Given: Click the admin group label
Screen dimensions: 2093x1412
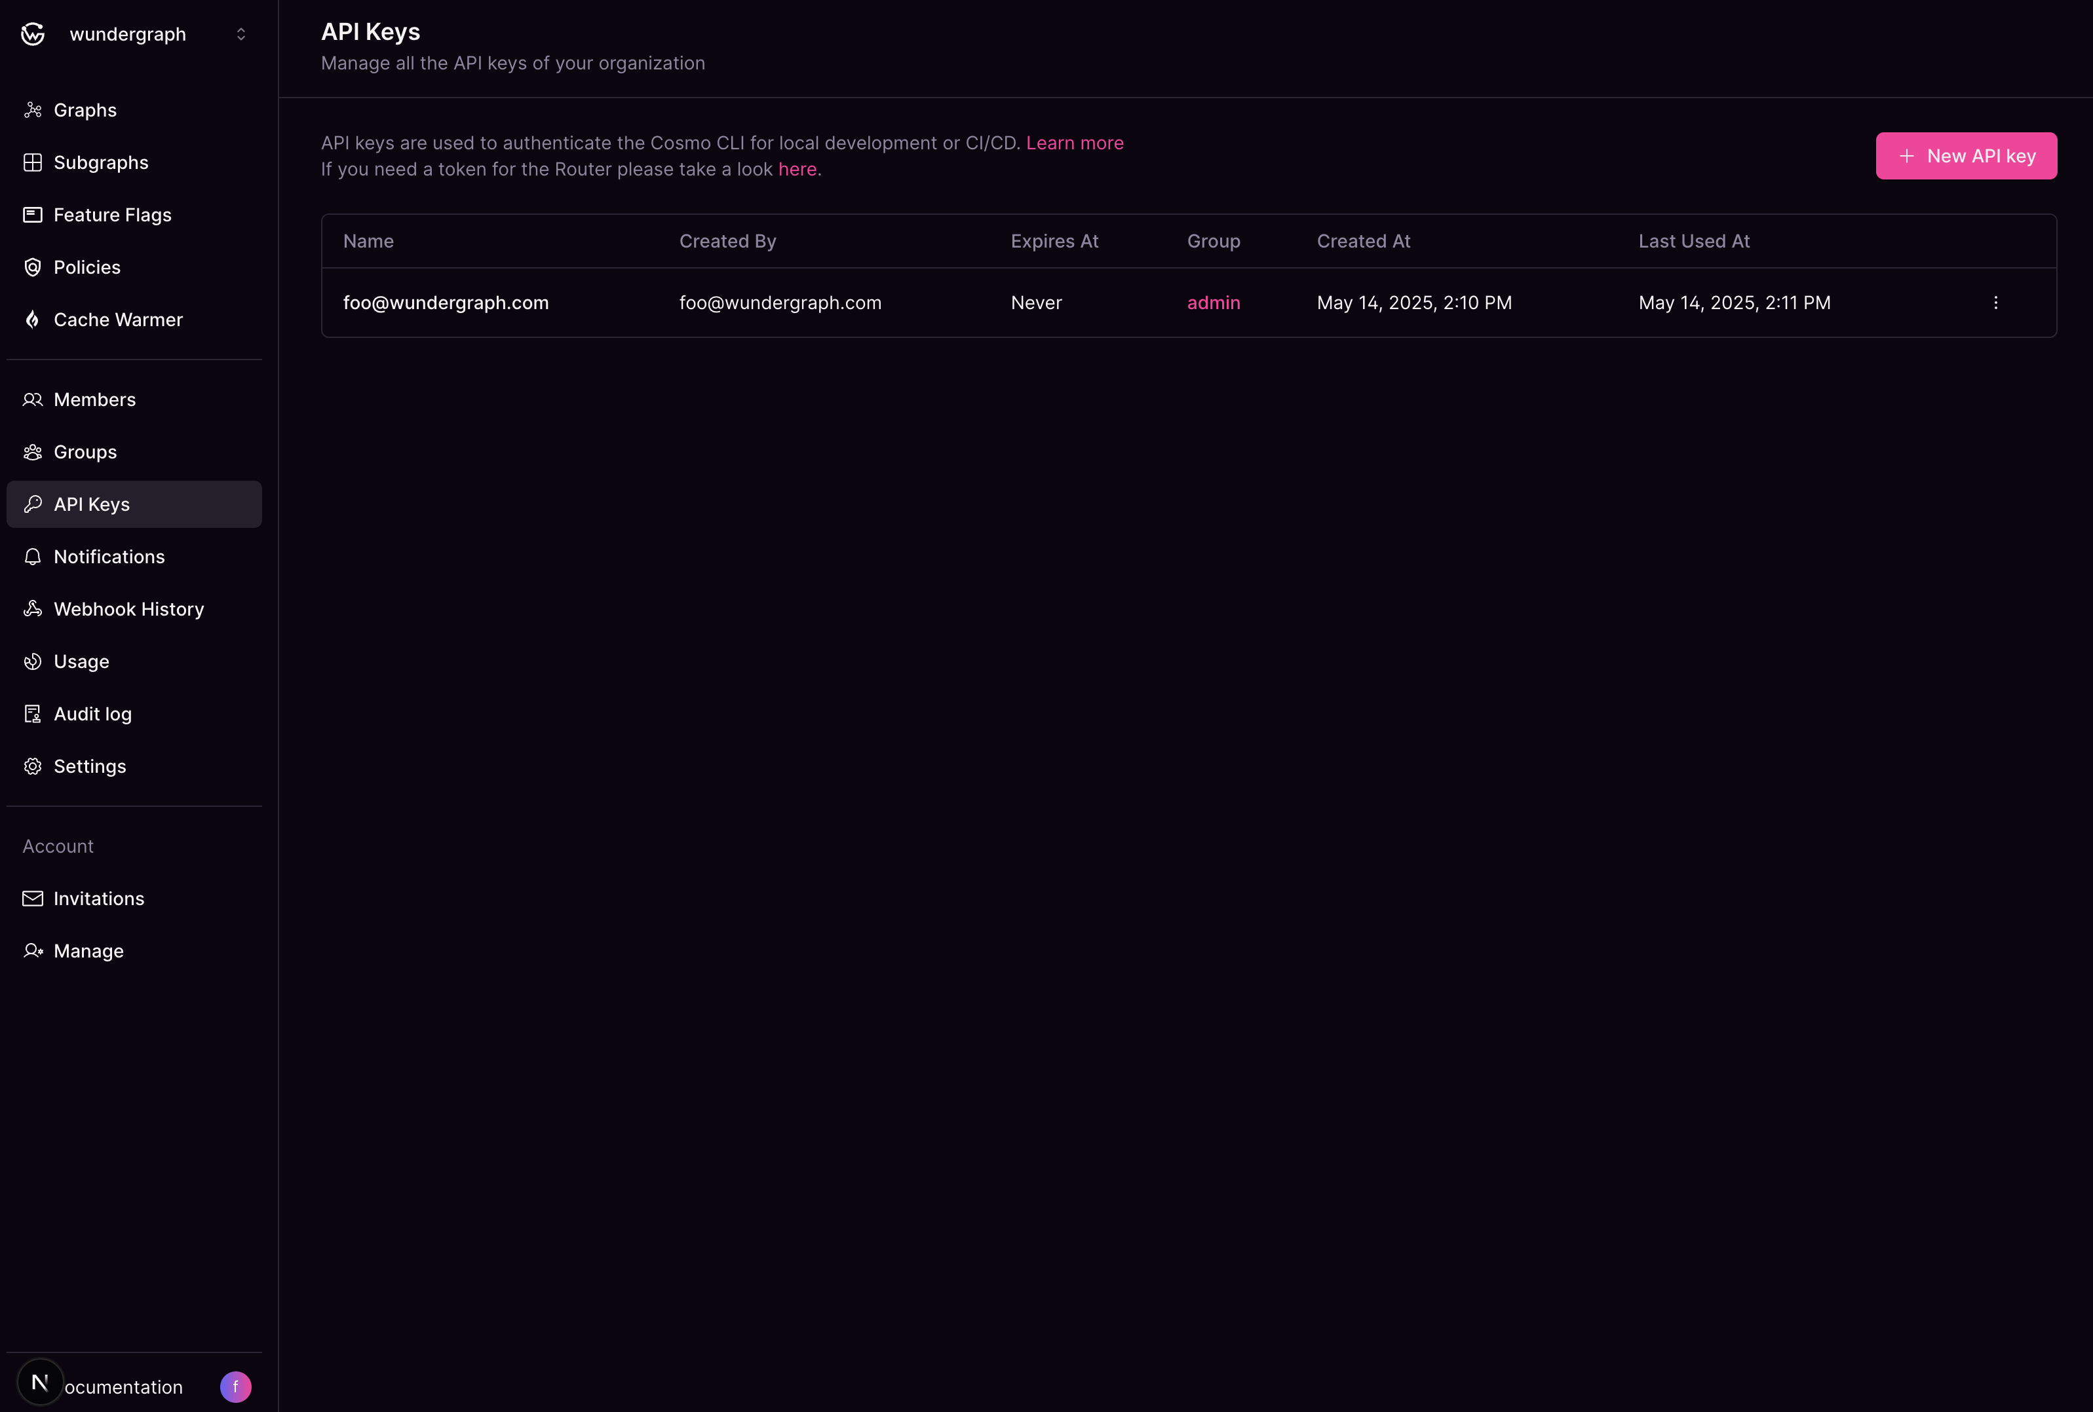Looking at the screenshot, I should coord(1213,303).
